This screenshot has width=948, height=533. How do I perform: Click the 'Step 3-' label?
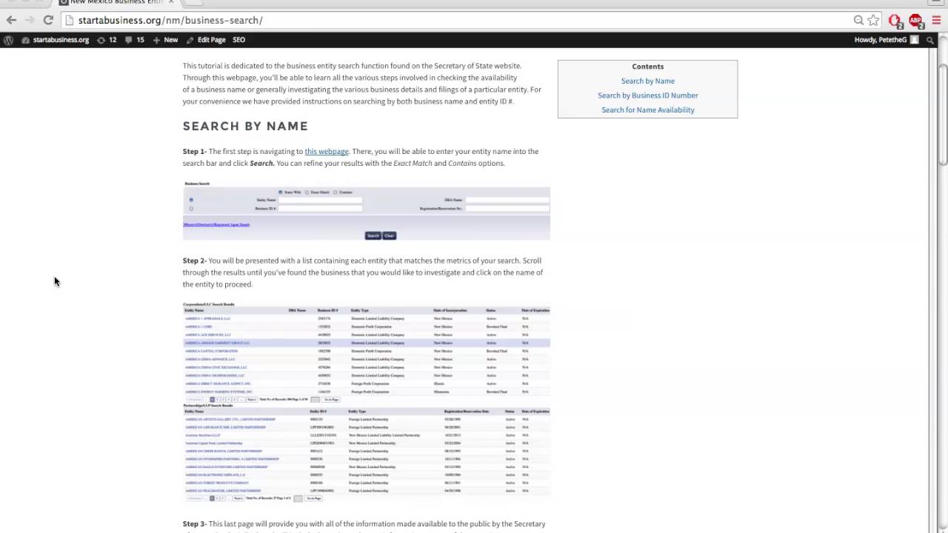pyautogui.click(x=195, y=524)
